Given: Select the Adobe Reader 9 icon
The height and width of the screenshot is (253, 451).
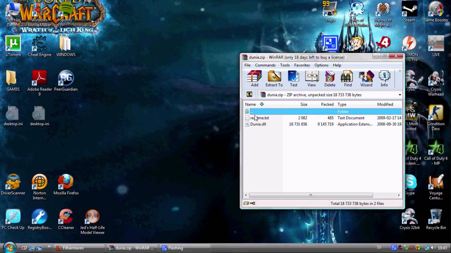Looking at the screenshot, I should click(x=39, y=84).
